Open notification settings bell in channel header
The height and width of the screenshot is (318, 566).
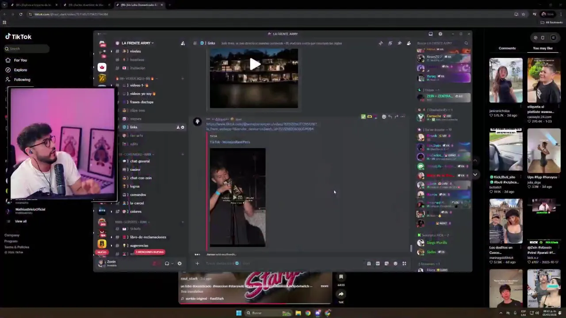click(390, 43)
